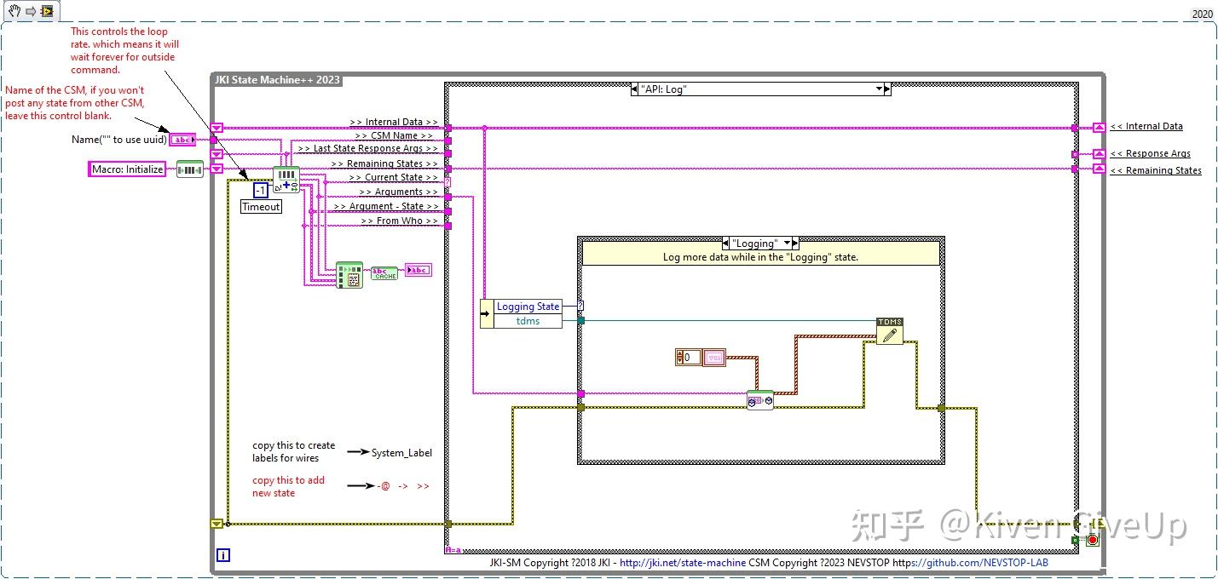
Task: Open the github.com/NEVSTOP-LAB link
Action: [x=969, y=563]
